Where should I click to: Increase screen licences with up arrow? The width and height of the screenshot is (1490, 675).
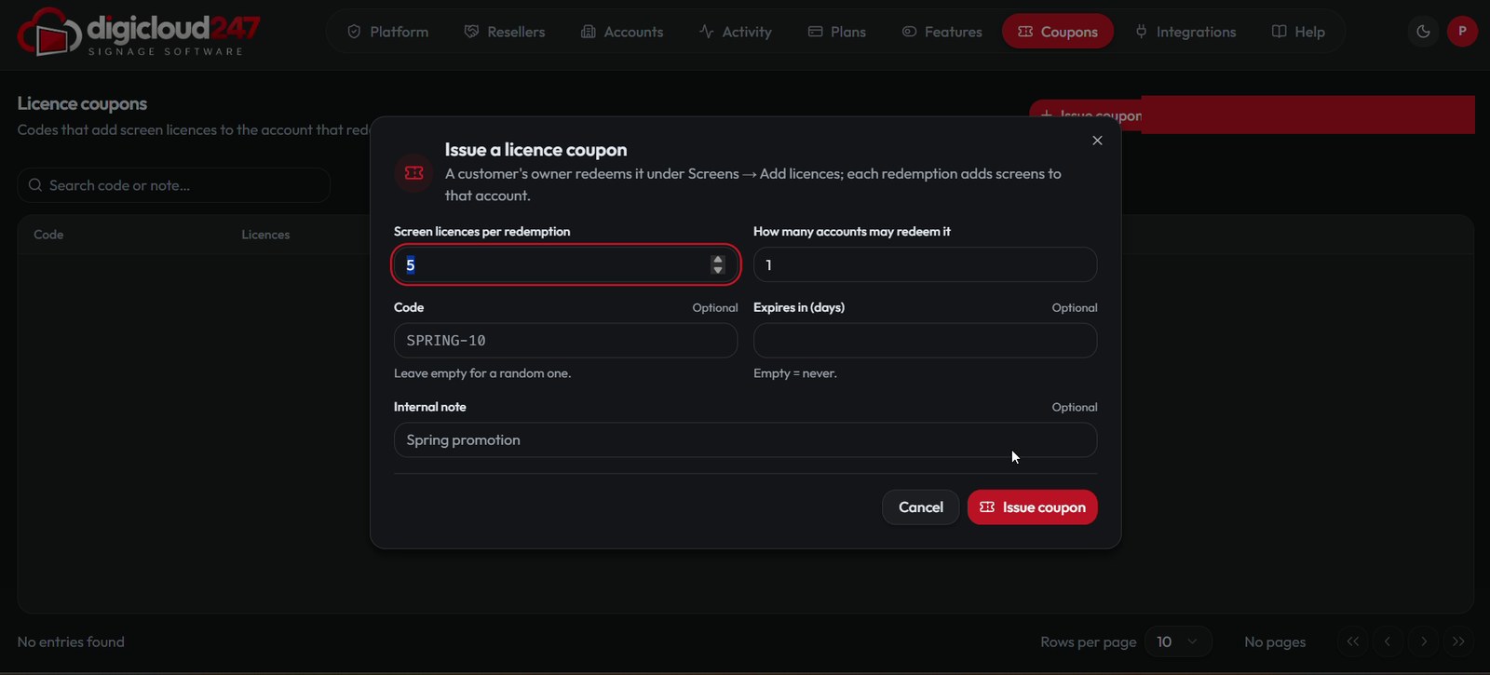(717, 260)
